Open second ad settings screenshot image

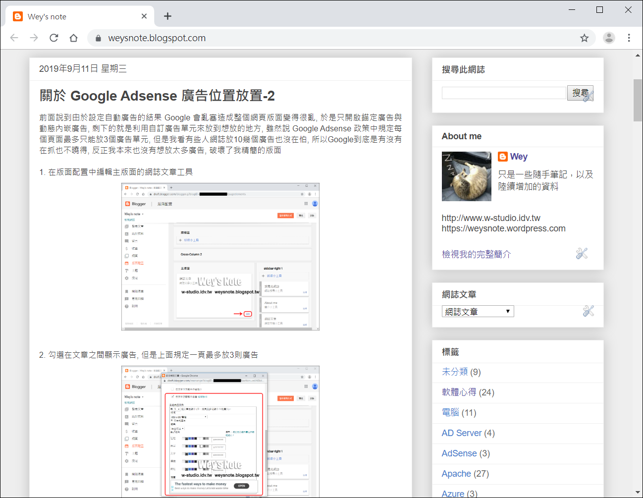[x=220, y=432]
